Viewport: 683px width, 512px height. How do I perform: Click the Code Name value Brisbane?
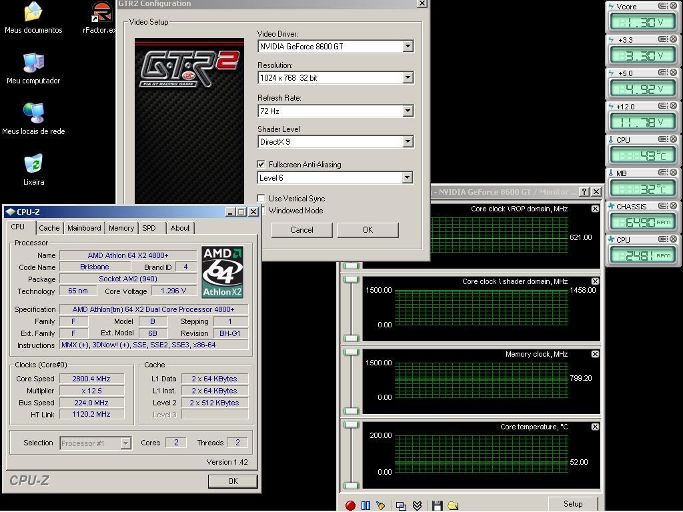95,267
